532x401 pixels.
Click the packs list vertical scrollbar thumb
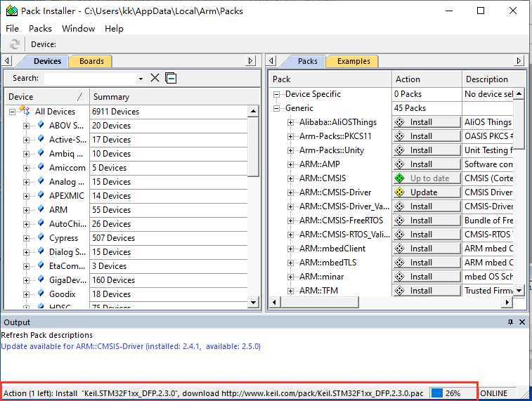pos(519,124)
